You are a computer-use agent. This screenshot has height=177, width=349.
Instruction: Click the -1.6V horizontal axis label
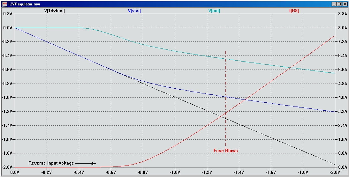[x=271, y=172]
